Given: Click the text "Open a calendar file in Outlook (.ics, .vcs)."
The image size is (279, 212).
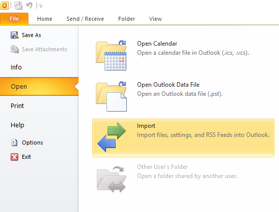Looking at the screenshot, I should pos(193,53).
